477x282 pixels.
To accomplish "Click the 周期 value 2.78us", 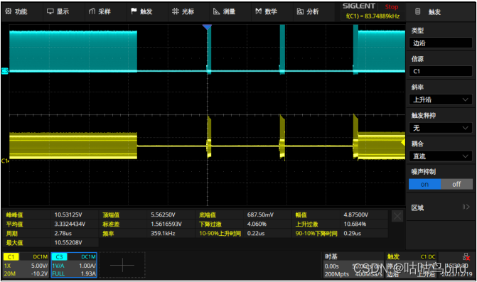I will (63, 234).
